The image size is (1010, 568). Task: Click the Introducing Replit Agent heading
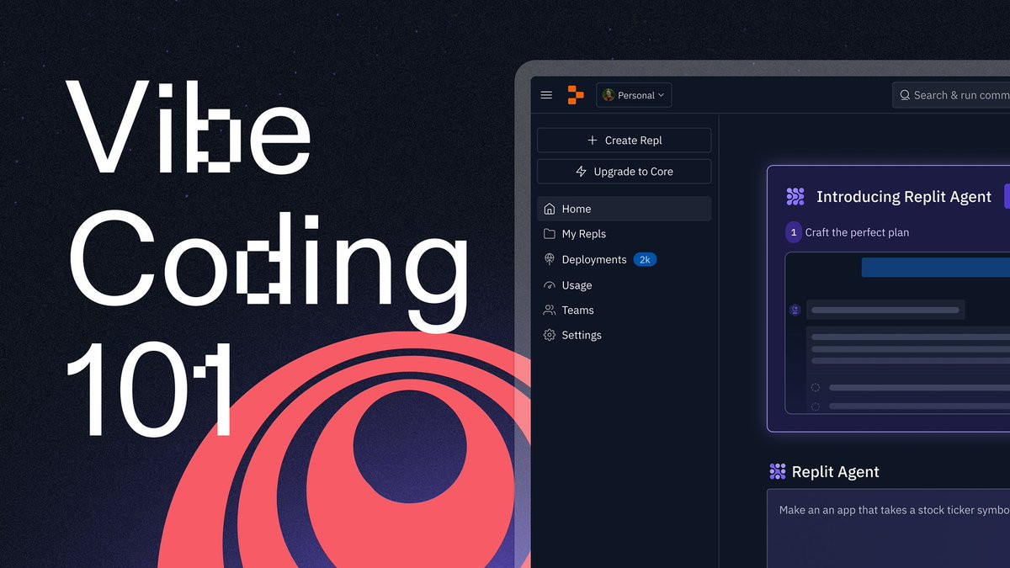click(904, 197)
